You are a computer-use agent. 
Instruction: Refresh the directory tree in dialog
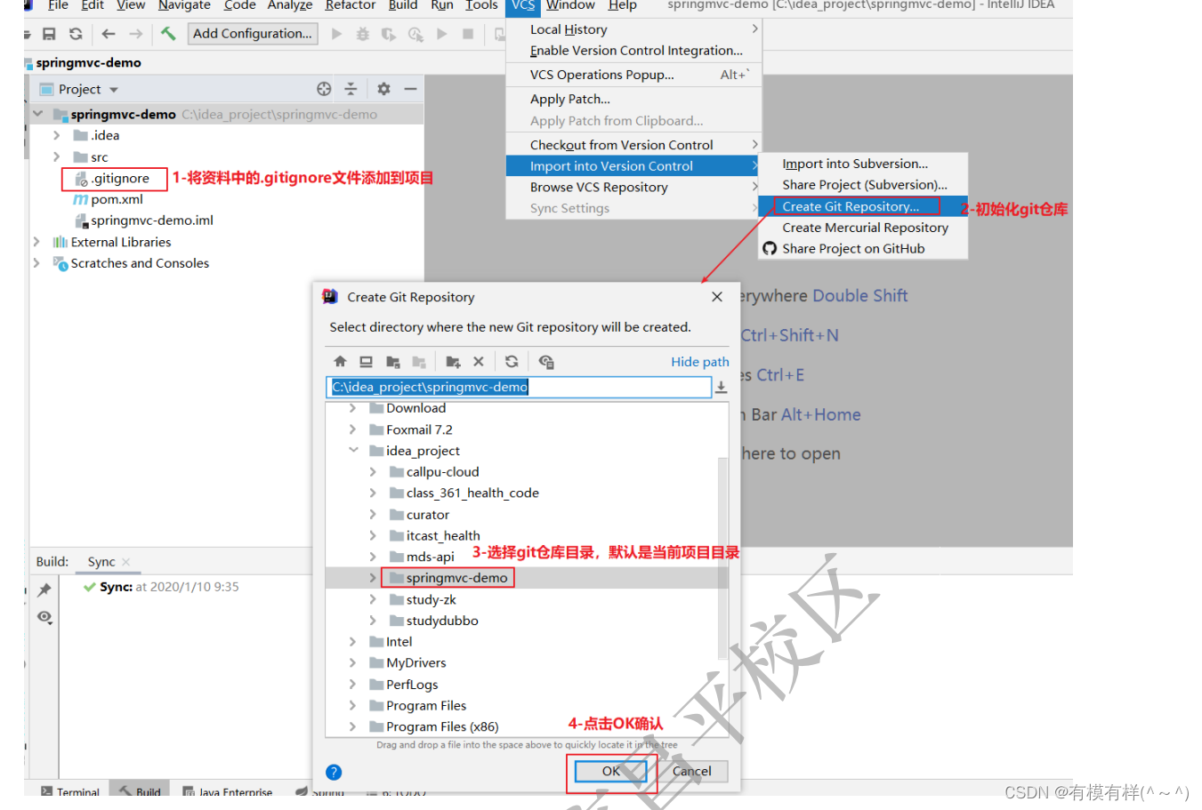[512, 362]
